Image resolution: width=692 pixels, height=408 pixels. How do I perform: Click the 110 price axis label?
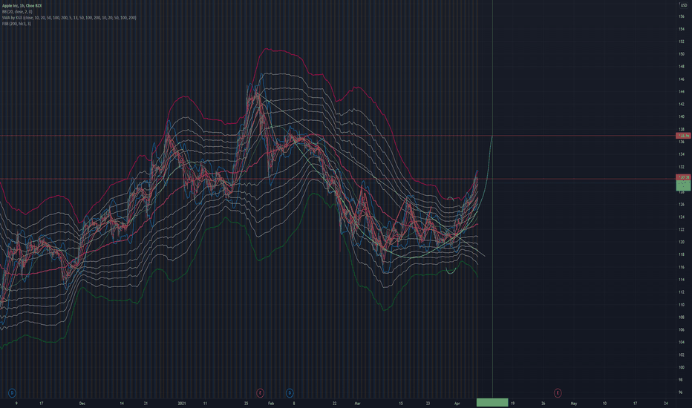682,304
